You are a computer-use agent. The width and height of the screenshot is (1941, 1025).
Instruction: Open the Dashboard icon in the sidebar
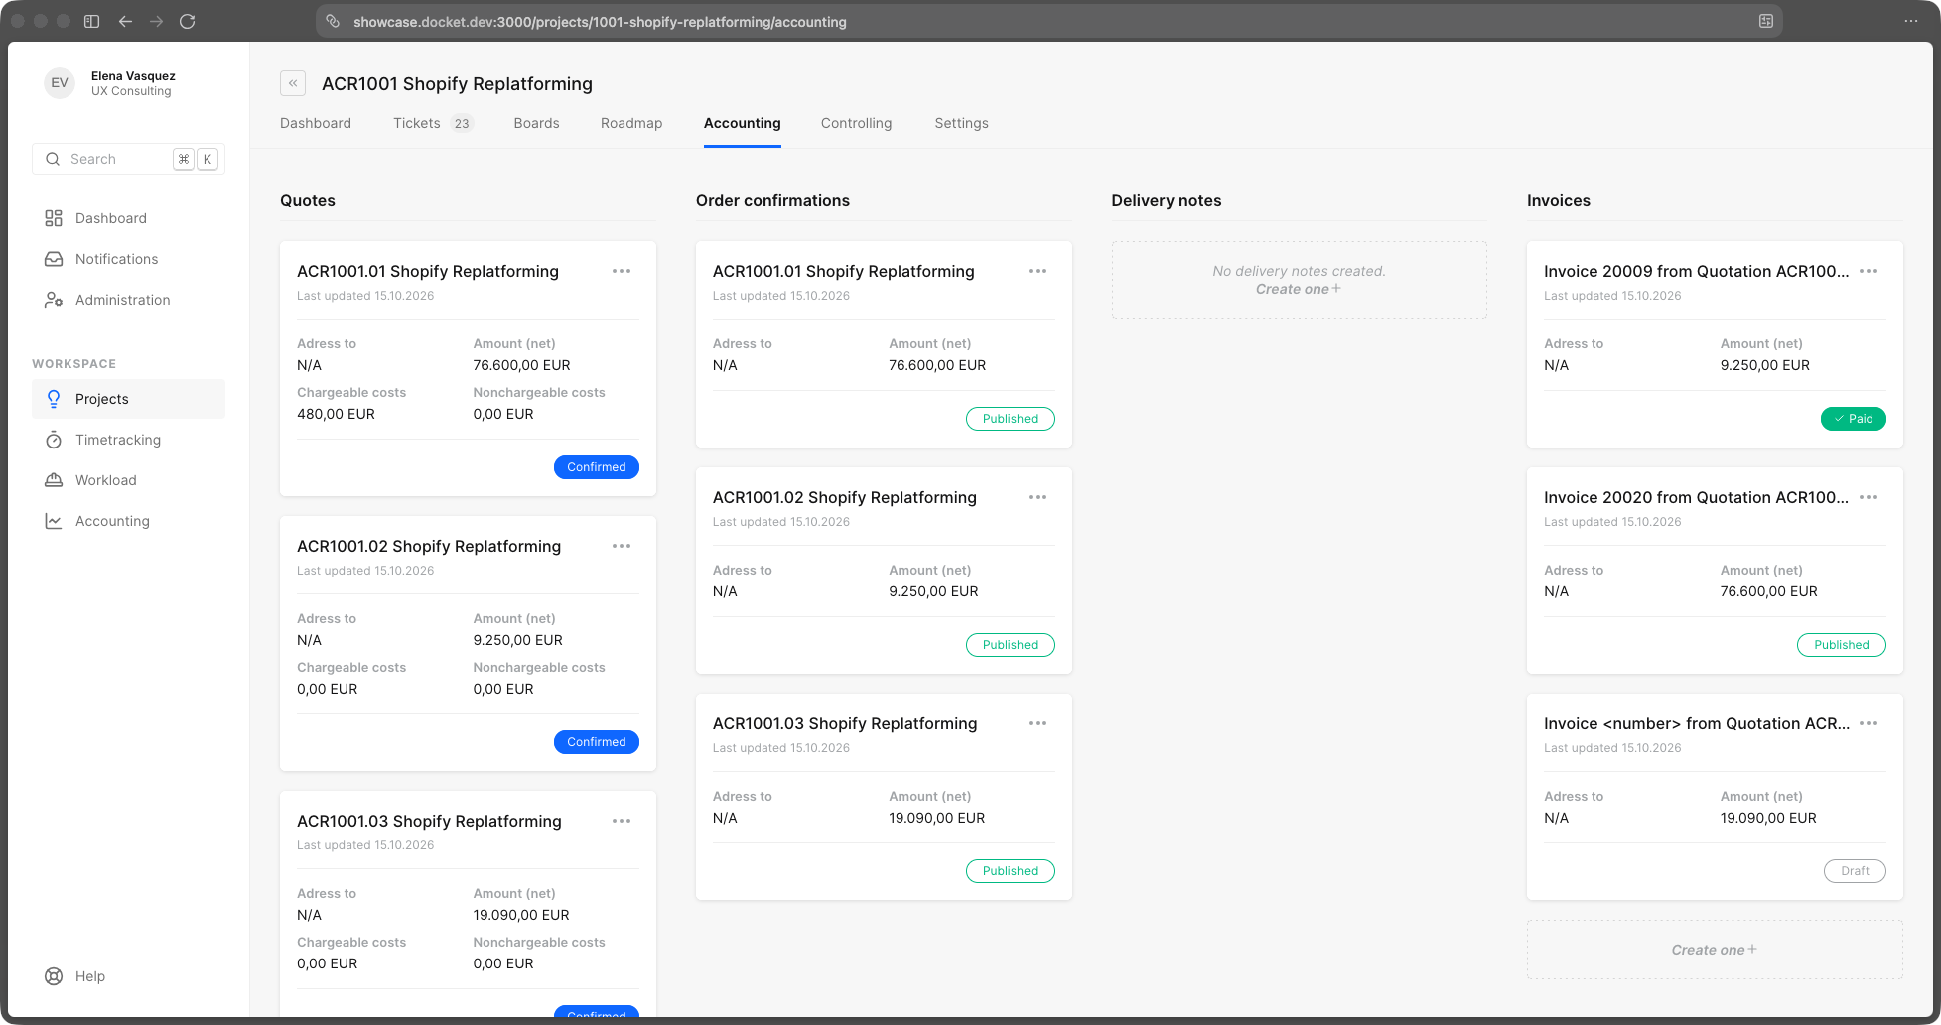54,218
